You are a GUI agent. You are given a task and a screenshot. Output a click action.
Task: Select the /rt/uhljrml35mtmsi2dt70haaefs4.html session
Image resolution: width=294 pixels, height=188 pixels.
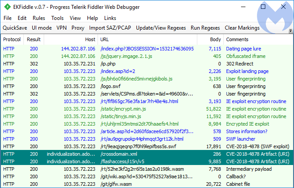point(147,124)
